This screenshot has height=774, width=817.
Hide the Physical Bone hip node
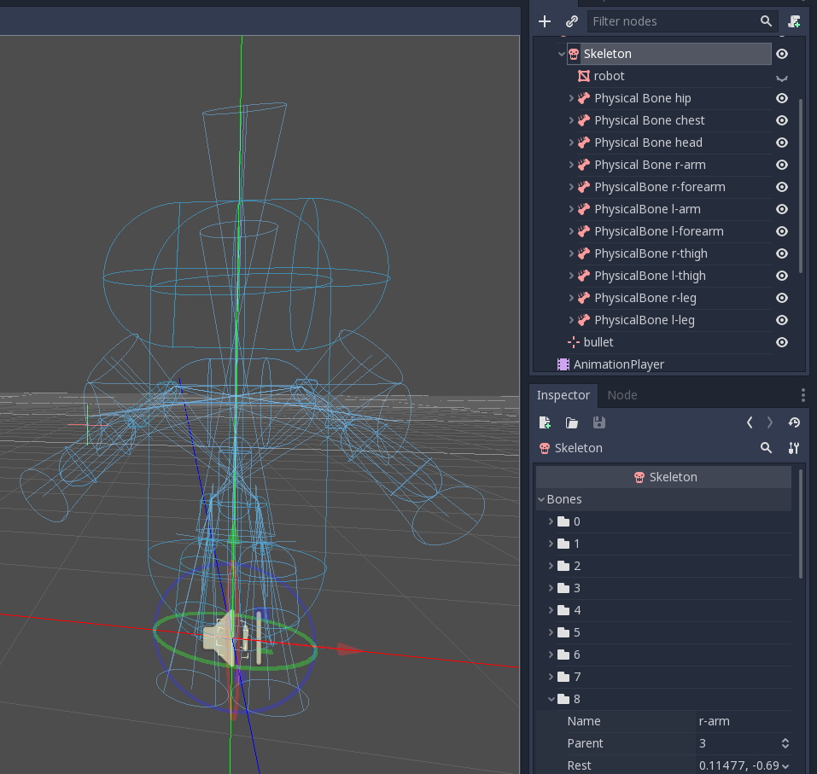coord(781,98)
